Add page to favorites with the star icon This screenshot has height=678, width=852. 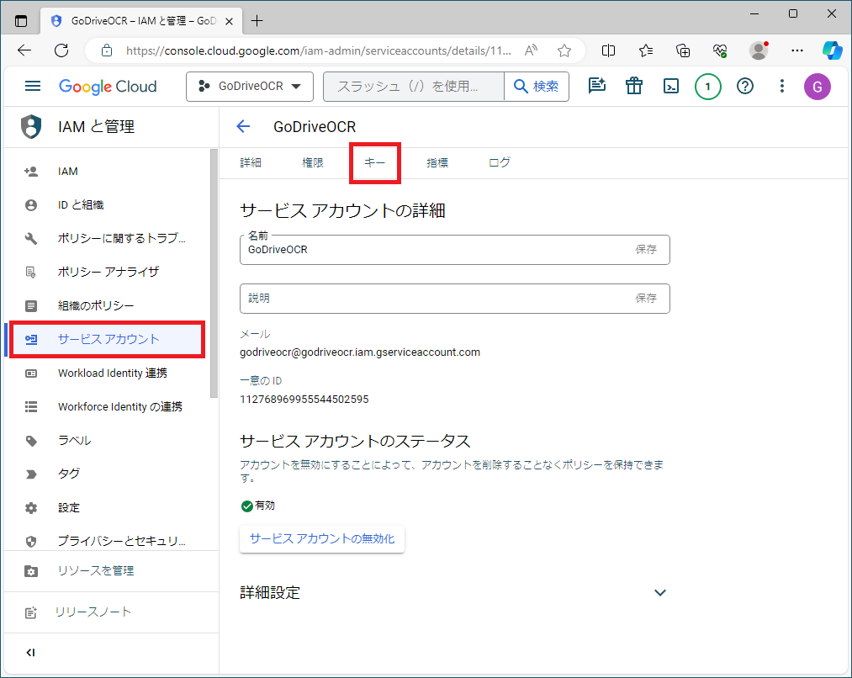pos(564,50)
